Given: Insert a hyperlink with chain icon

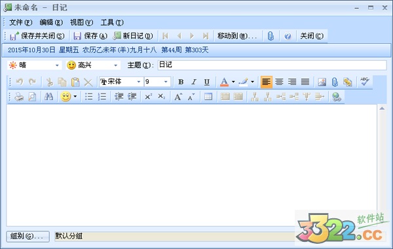Looking at the screenshot, I should (348, 82).
